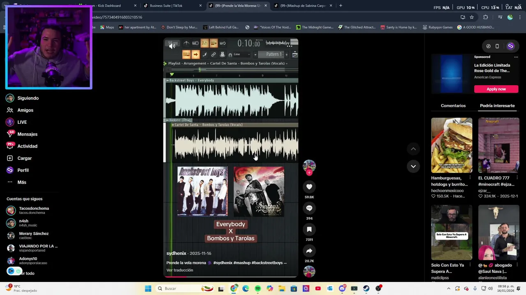The height and width of the screenshot is (295, 526).
Task: Open Perfil in sidebar
Action: (23, 170)
